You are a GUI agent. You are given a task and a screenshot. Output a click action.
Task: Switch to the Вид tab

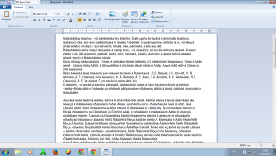31,7
